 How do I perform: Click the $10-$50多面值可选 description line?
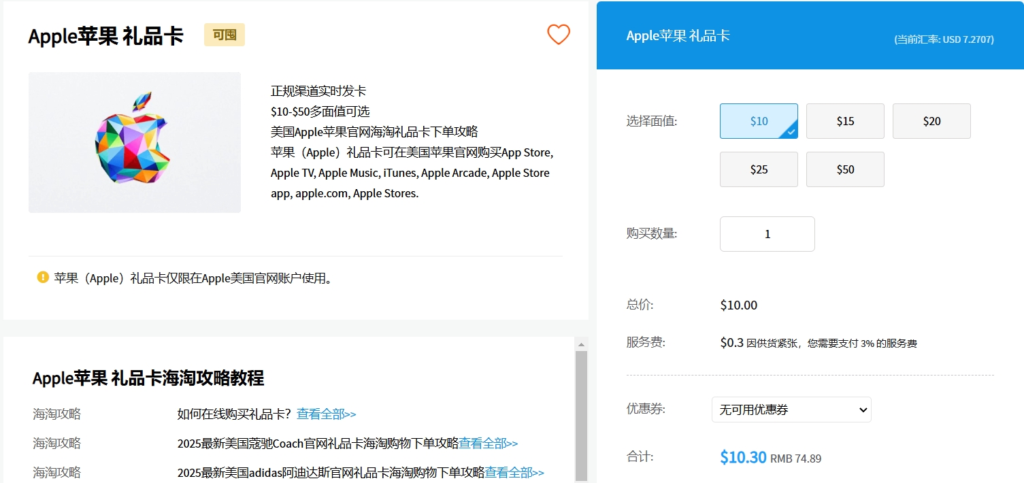320,112
